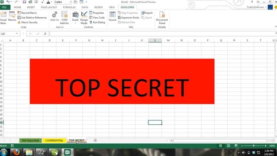Click the Undo icon
277x156 pixels.
8,2
